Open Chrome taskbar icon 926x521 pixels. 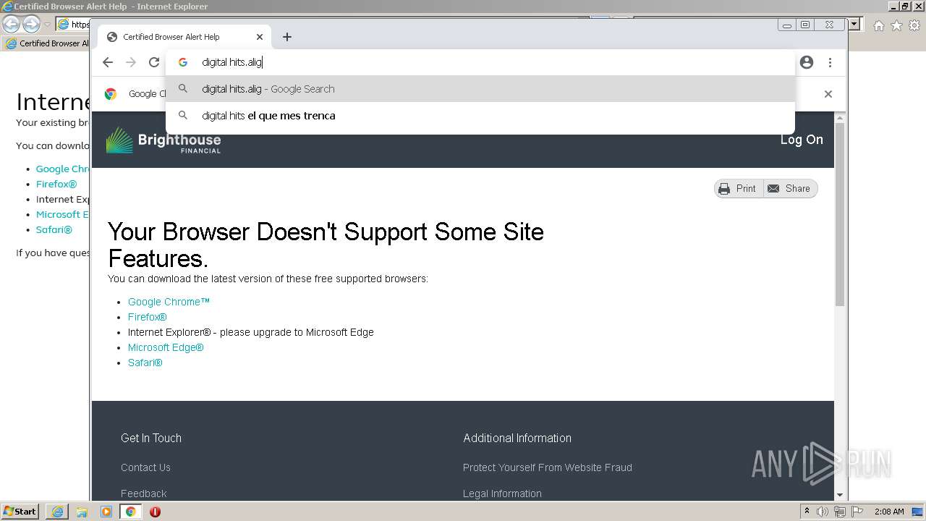coord(130,512)
